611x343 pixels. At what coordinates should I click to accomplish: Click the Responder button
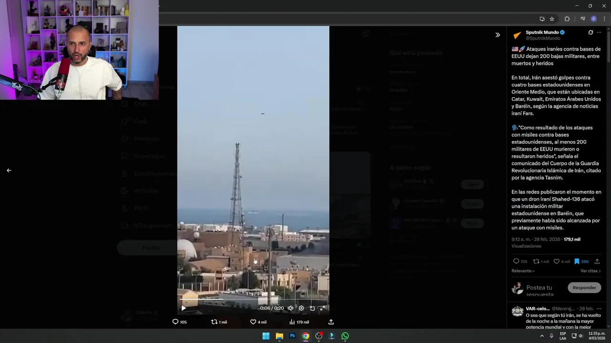584,287
